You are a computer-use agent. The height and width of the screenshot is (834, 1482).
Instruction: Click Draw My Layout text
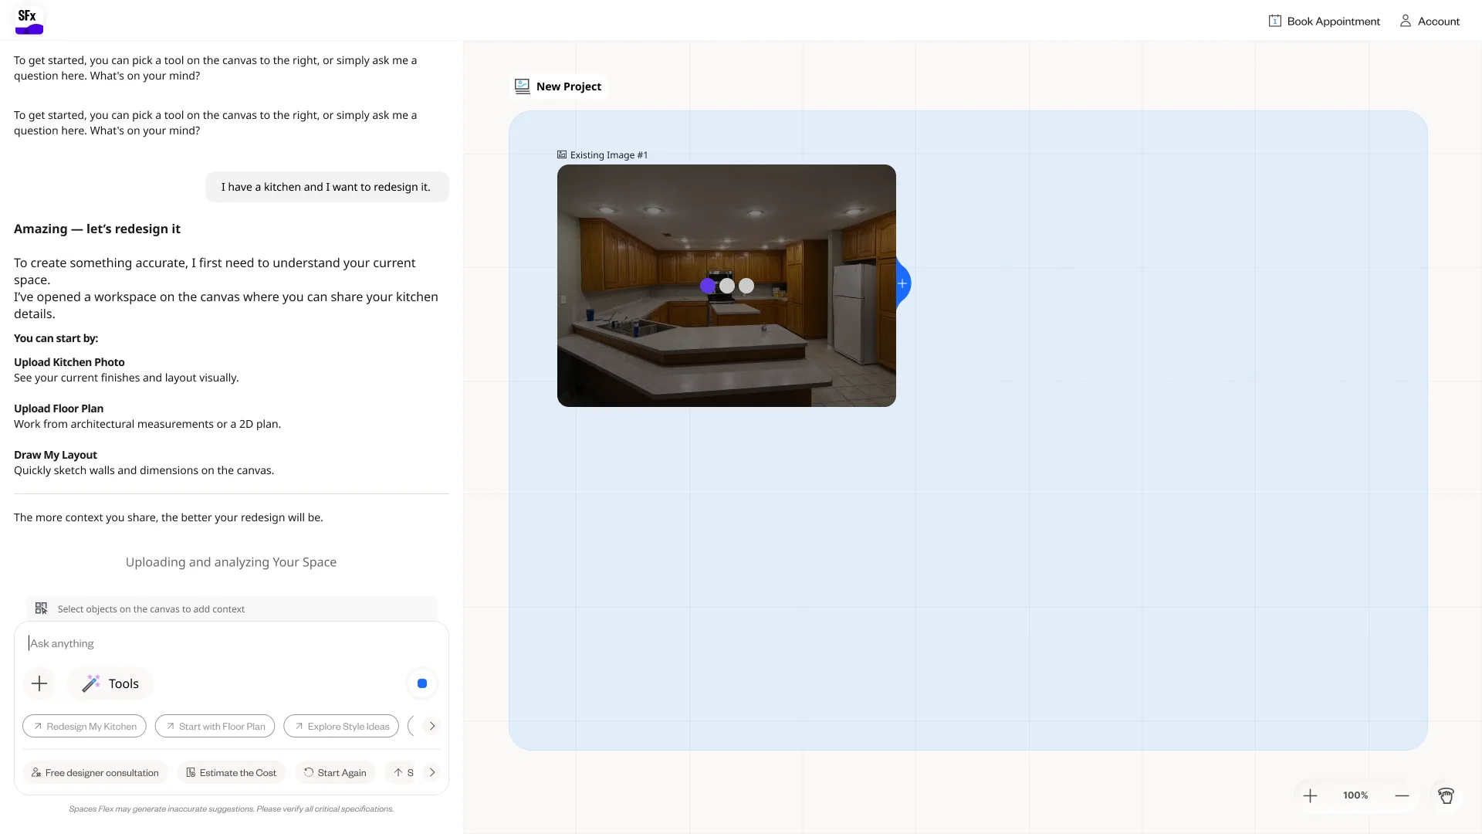pos(56,455)
